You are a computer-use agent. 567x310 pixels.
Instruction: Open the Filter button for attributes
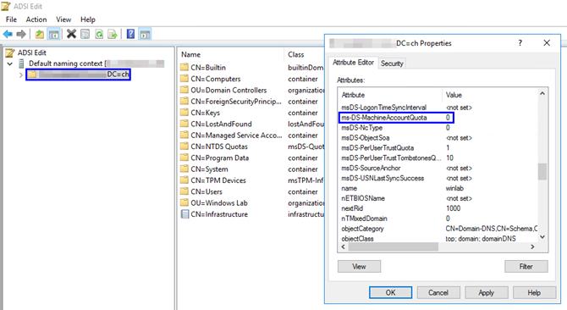(x=526, y=267)
